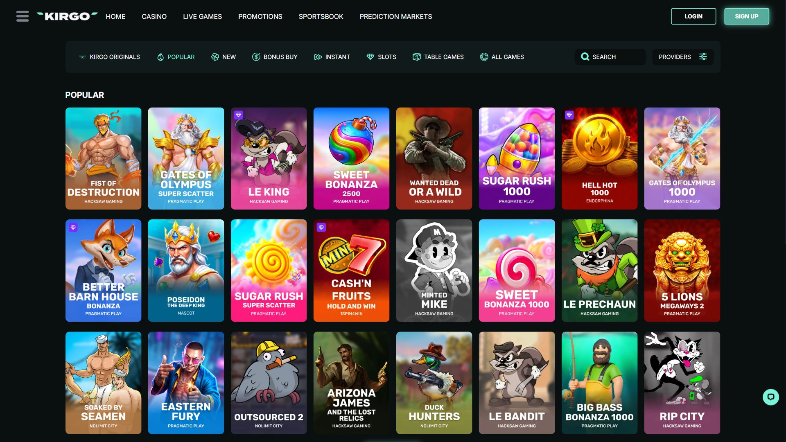786x442 pixels.
Task: Click the providers filter sliders icon
Action: pyautogui.click(x=703, y=57)
